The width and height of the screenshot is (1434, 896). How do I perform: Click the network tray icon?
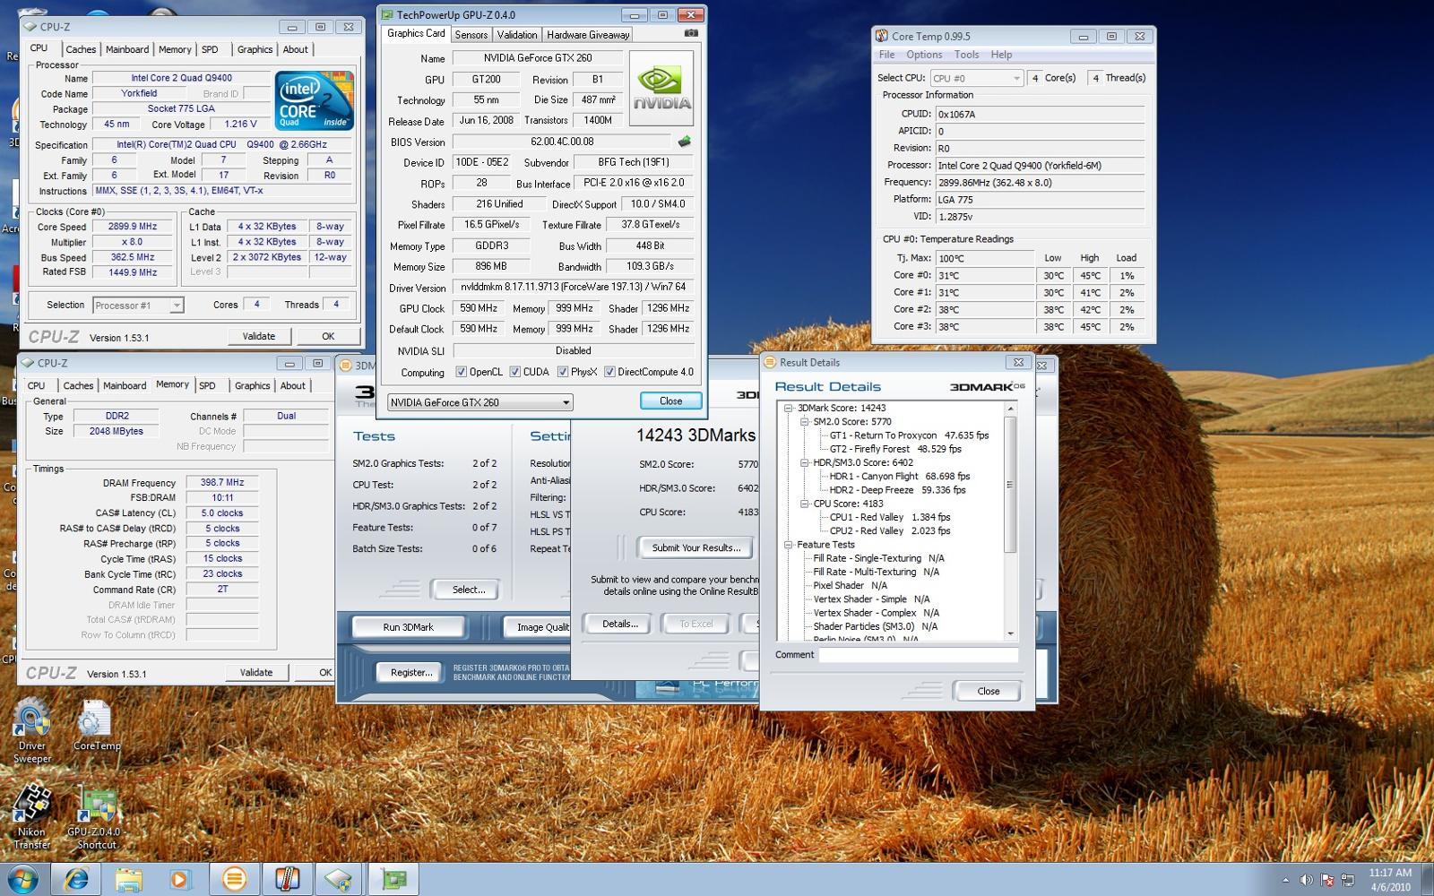1347,880
